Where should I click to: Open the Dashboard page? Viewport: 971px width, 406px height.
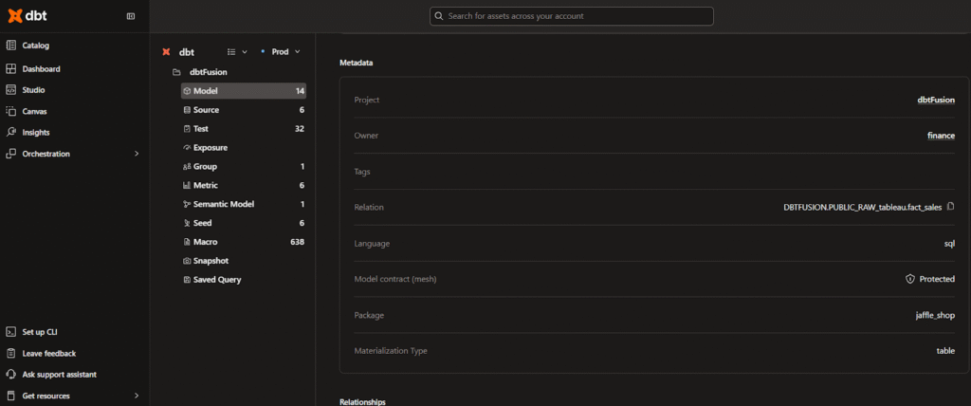[41, 69]
